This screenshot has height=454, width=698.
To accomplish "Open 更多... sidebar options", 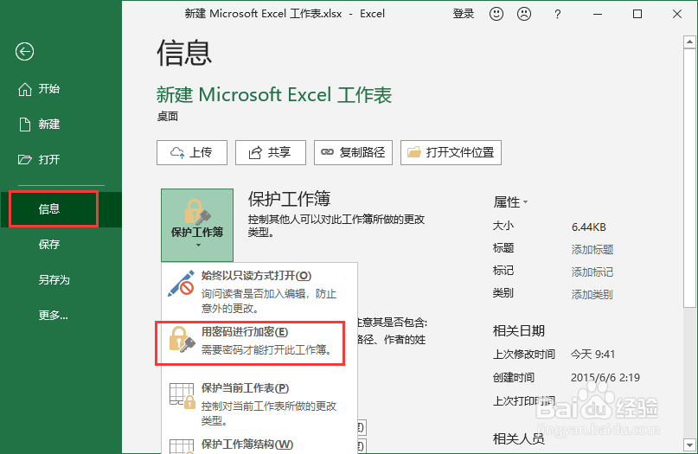I will pos(53,316).
